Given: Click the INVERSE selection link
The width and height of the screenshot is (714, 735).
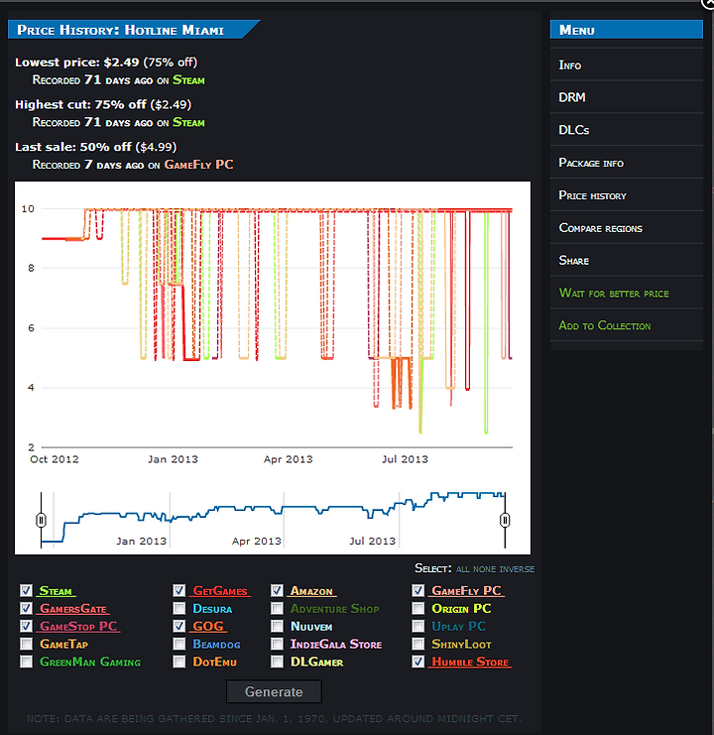Looking at the screenshot, I should pyautogui.click(x=517, y=569).
